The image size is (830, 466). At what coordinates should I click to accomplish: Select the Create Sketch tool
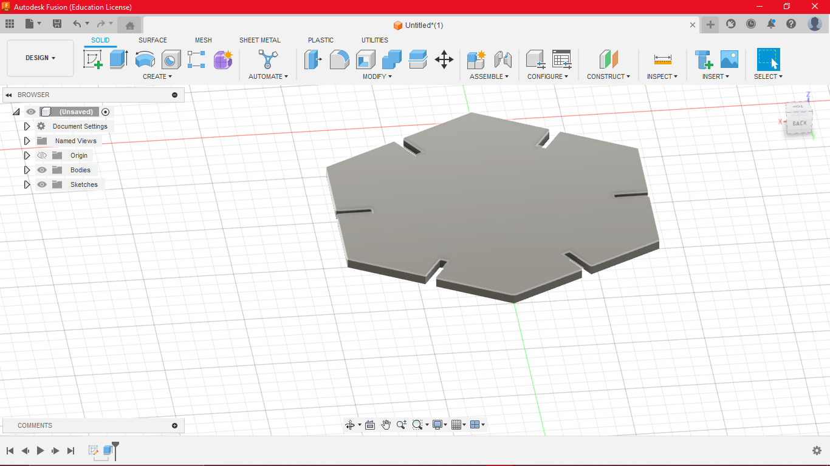[x=93, y=59]
